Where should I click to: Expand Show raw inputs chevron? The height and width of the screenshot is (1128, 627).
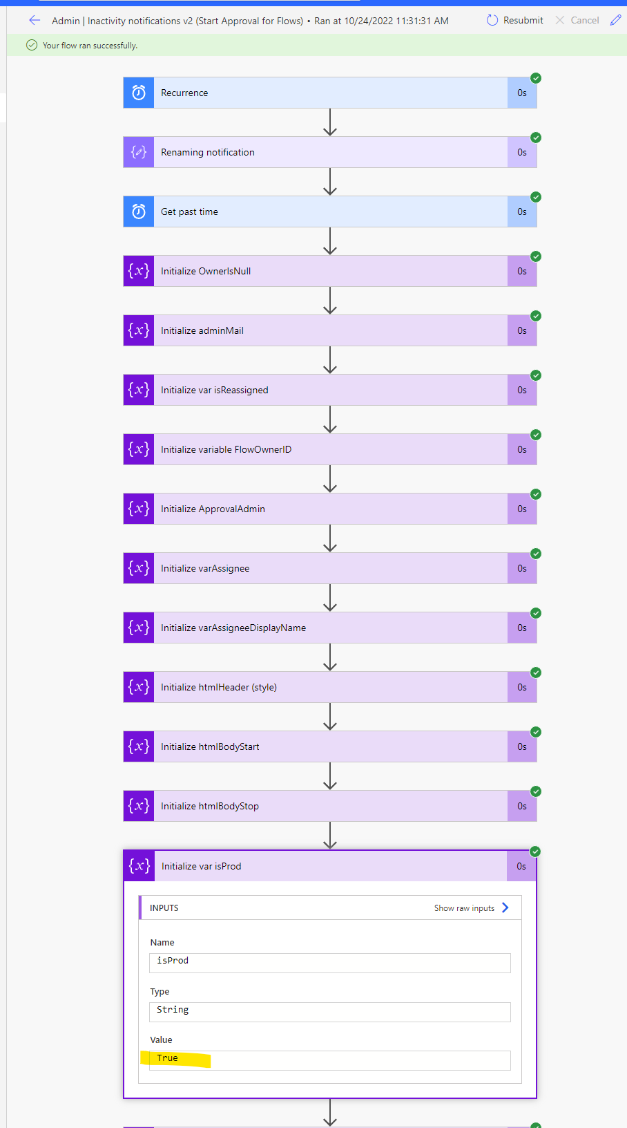tap(505, 908)
